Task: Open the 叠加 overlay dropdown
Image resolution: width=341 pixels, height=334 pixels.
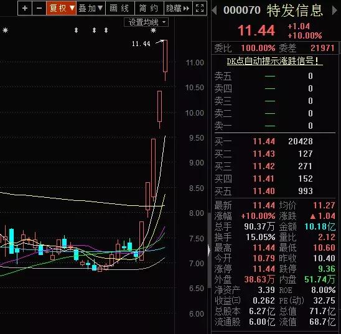Action: pyautogui.click(x=91, y=8)
